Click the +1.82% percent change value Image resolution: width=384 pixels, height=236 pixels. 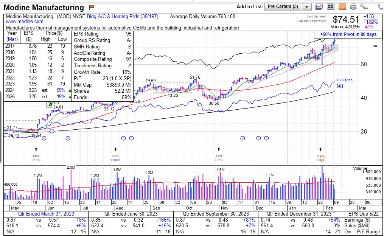coord(370,22)
